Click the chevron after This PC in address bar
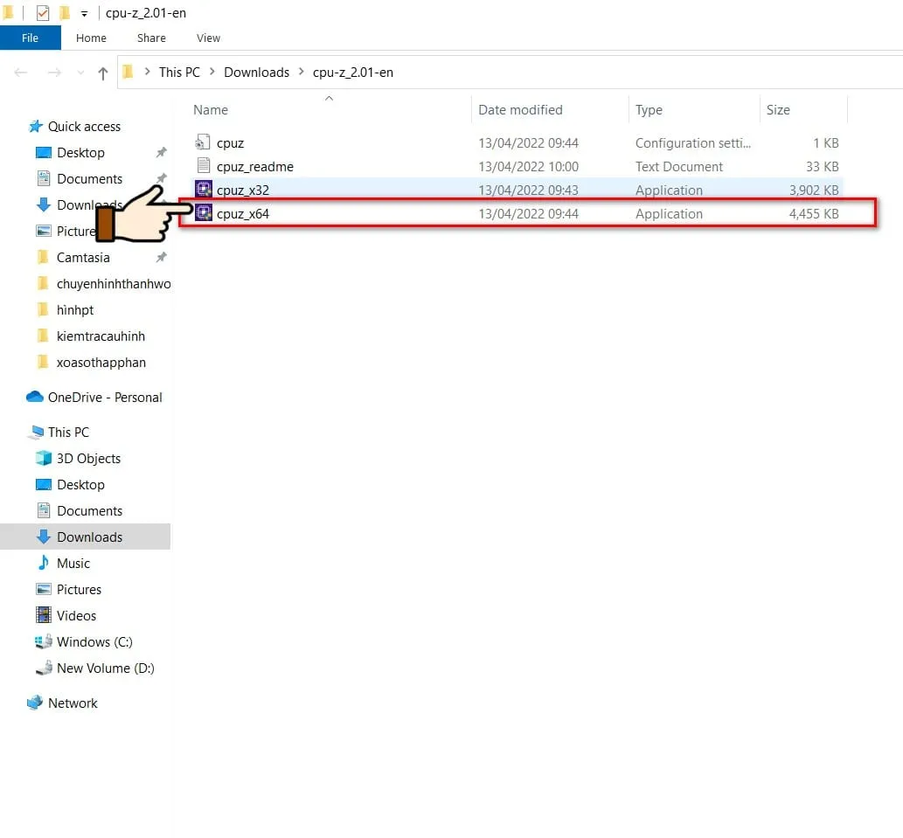 coord(212,73)
